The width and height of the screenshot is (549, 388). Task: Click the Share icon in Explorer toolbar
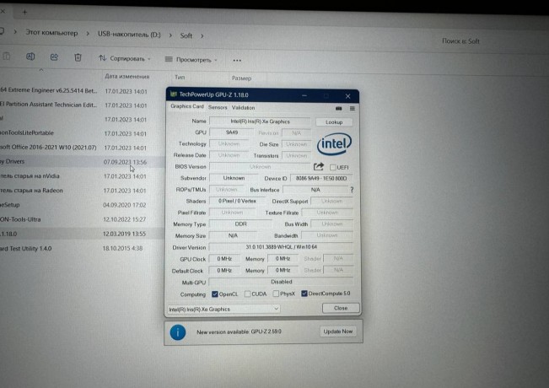coord(54,57)
